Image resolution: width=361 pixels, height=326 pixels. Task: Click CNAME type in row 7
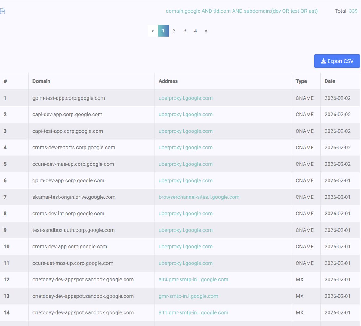click(304, 197)
